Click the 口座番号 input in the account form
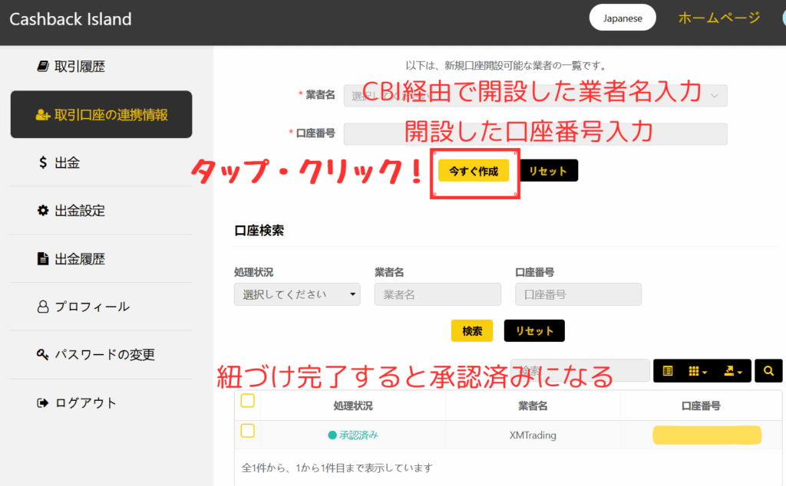 pos(535,133)
